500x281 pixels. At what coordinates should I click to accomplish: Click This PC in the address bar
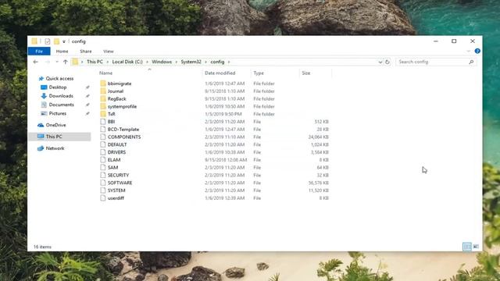95,62
